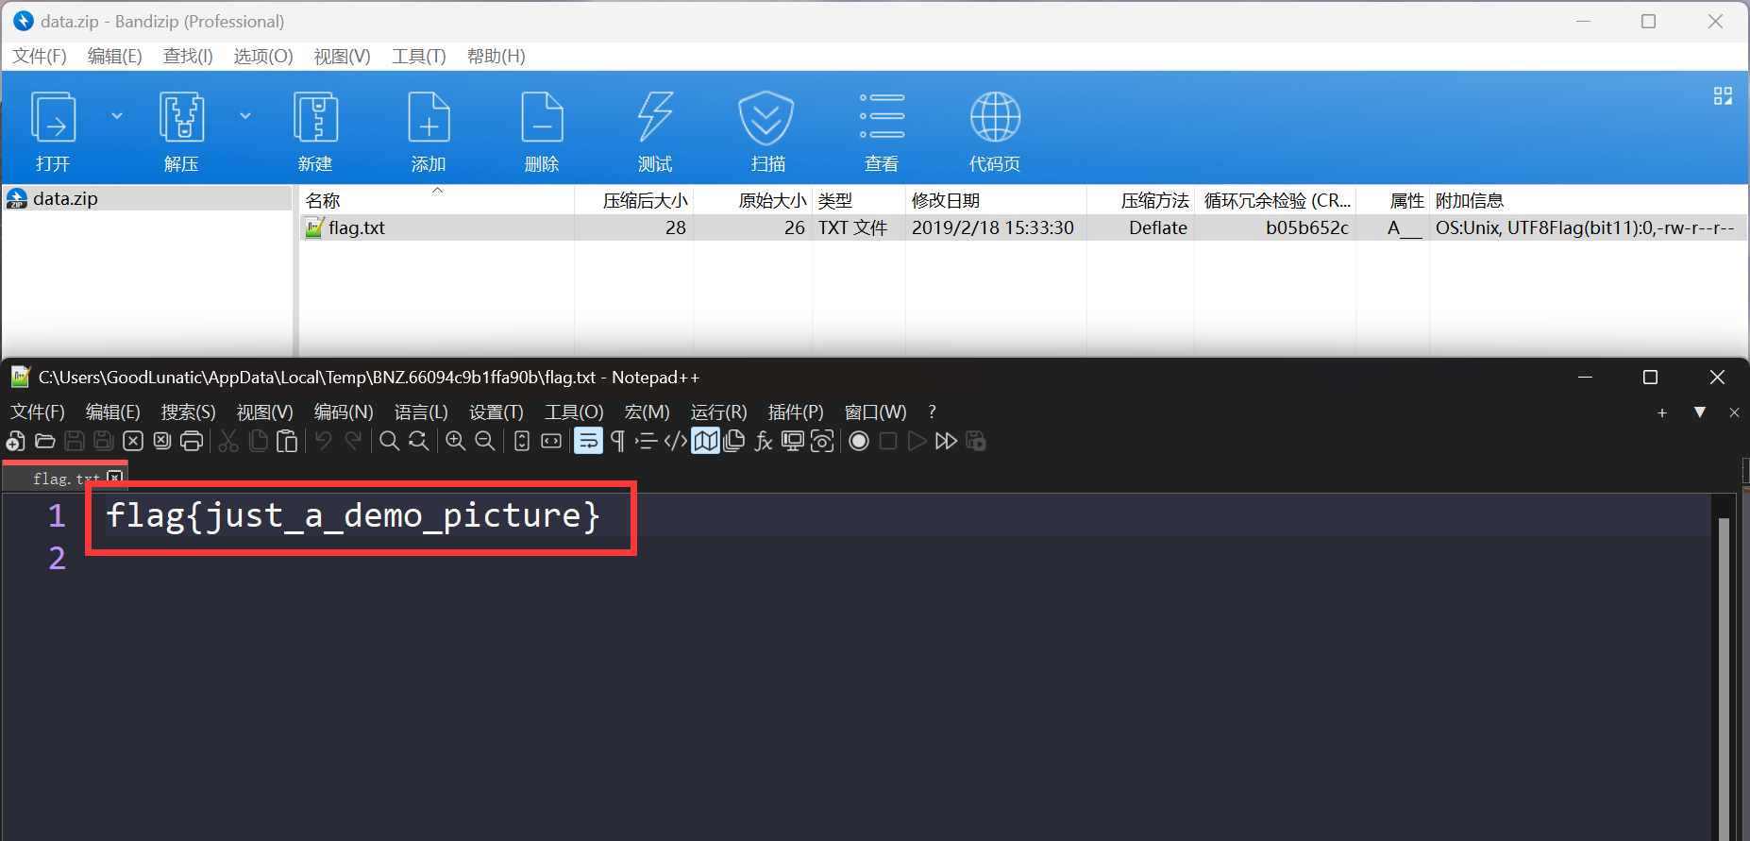This screenshot has height=841, width=1750.
Task: Click the ? help menu in Notepad++
Action: click(932, 412)
